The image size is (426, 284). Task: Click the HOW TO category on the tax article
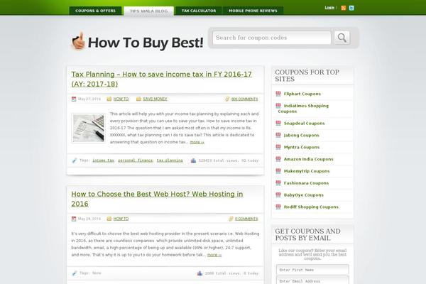click(121, 99)
